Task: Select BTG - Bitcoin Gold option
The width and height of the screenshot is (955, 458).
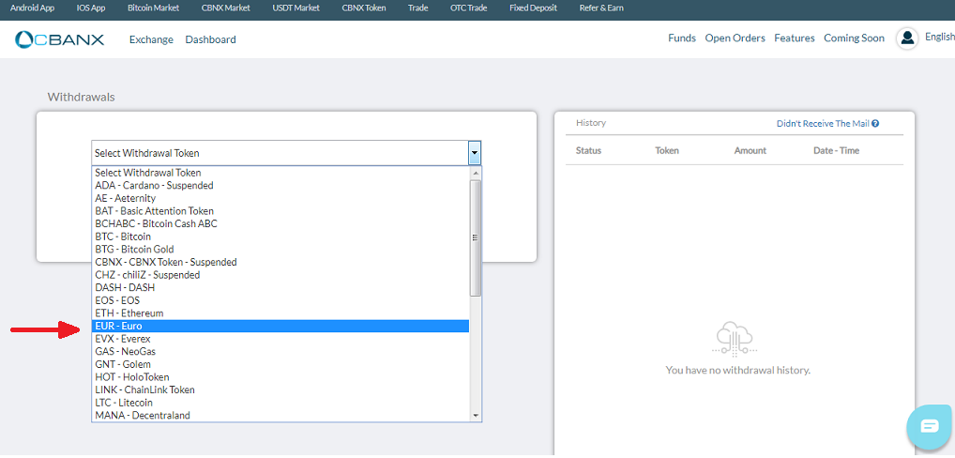Action: [280, 250]
